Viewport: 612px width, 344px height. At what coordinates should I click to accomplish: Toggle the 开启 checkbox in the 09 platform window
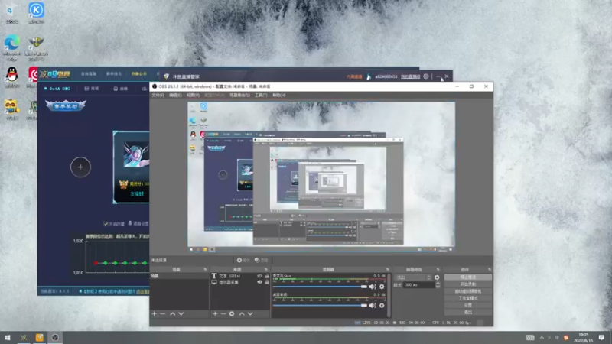pos(106,224)
